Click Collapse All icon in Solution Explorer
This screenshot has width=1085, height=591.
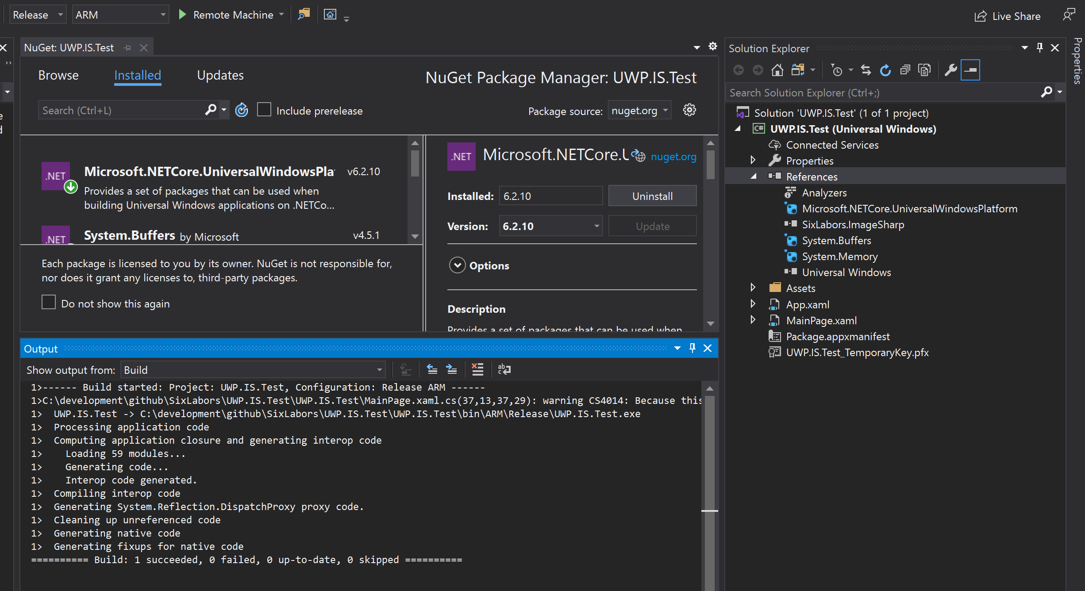[905, 70]
